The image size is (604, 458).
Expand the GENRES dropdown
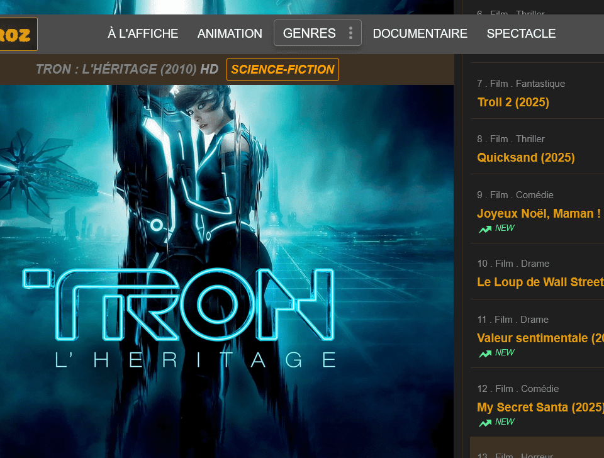(310, 33)
